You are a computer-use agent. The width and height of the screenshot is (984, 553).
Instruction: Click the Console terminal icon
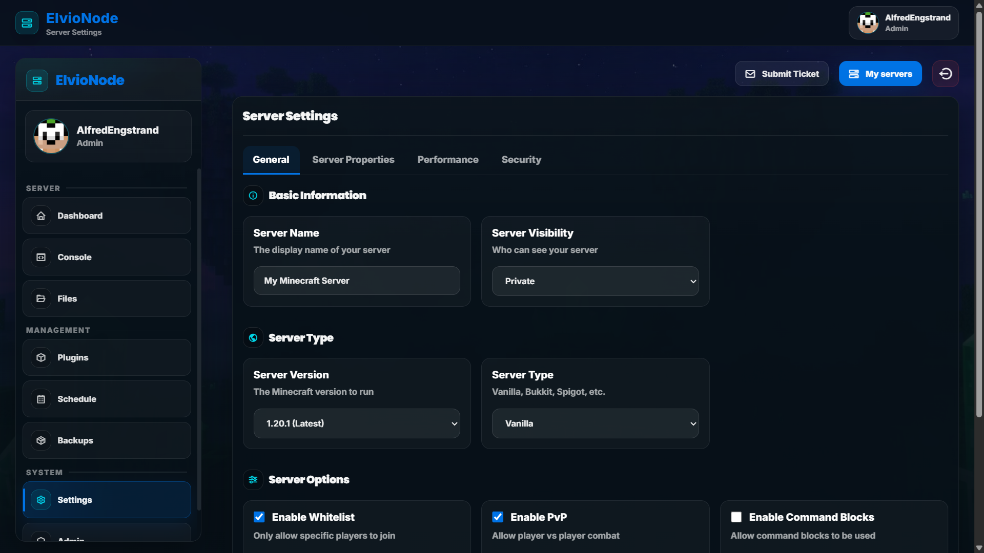click(41, 257)
